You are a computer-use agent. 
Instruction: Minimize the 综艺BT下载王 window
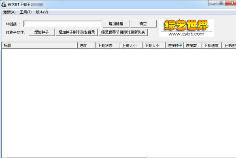coord(213,4)
